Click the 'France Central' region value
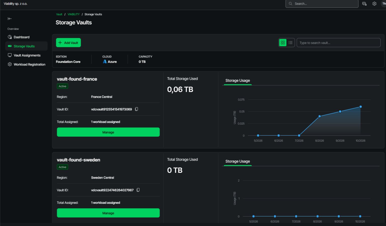 pyautogui.click(x=102, y=97)
